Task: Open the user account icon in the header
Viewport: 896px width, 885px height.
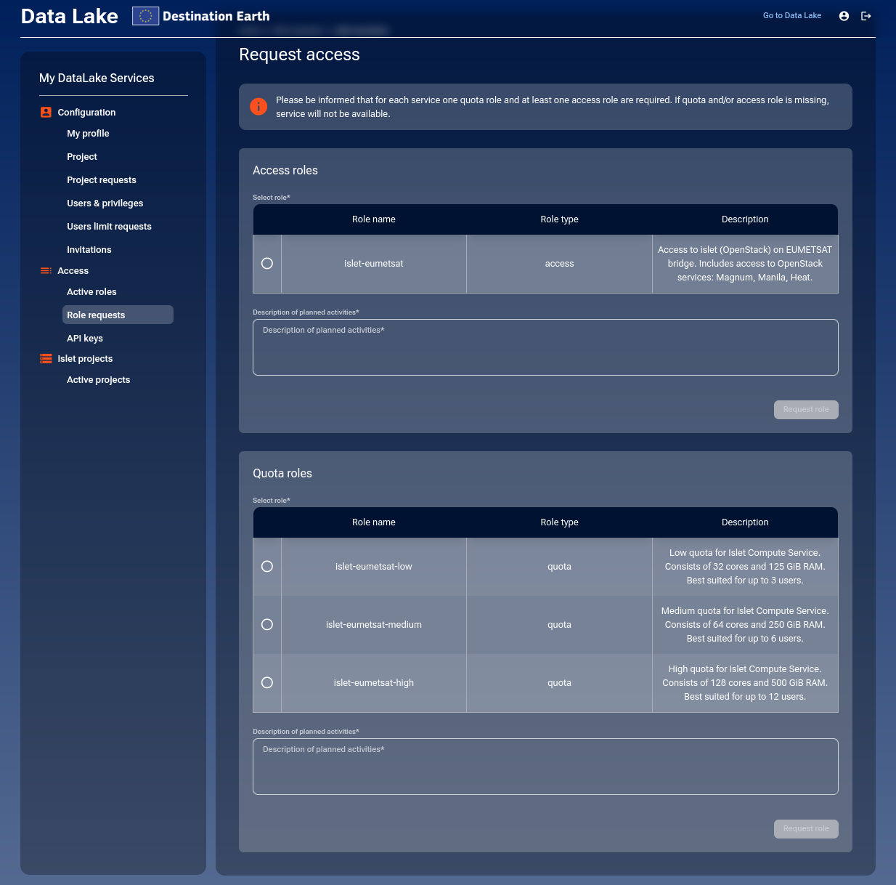Action: (844, 15)
